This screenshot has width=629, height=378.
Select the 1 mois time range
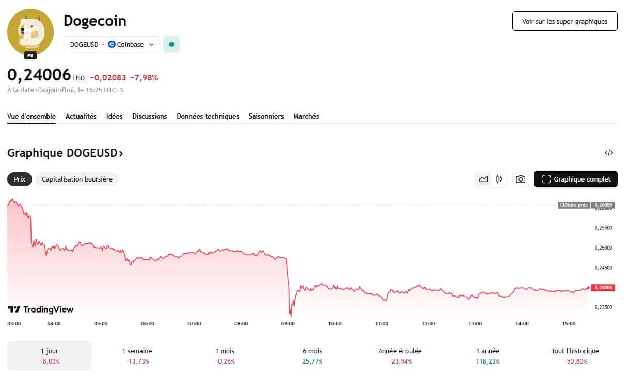point(225,356)
